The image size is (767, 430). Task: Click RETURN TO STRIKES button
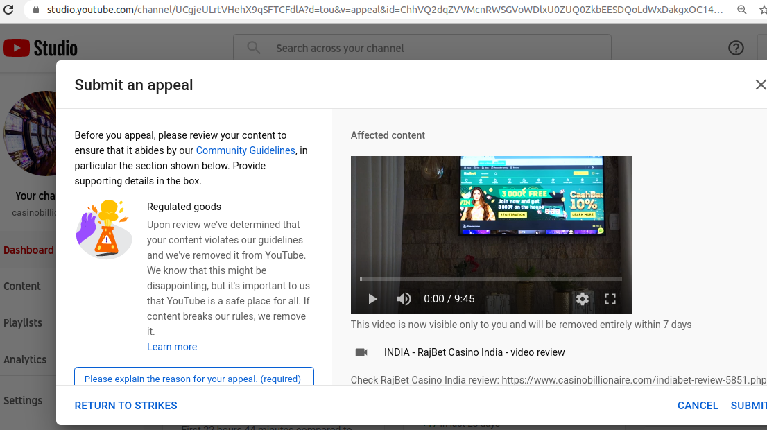coord(126,406)
